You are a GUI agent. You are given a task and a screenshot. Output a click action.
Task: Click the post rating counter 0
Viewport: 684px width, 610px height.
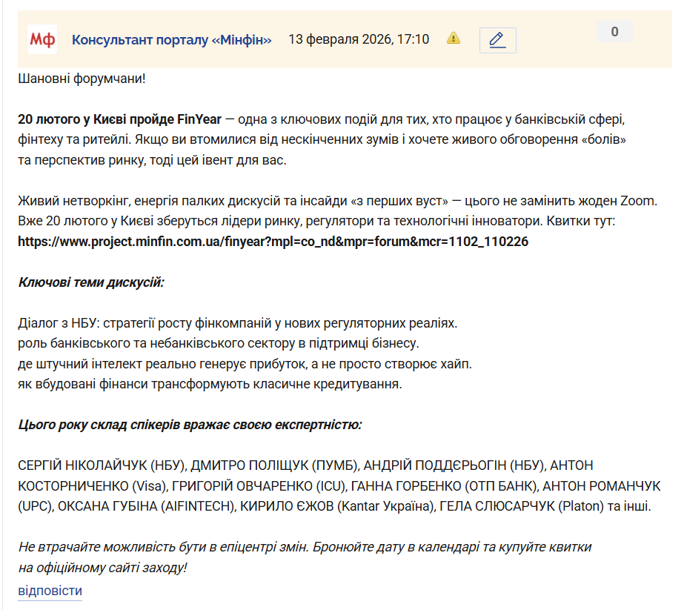tap(614, 31)
